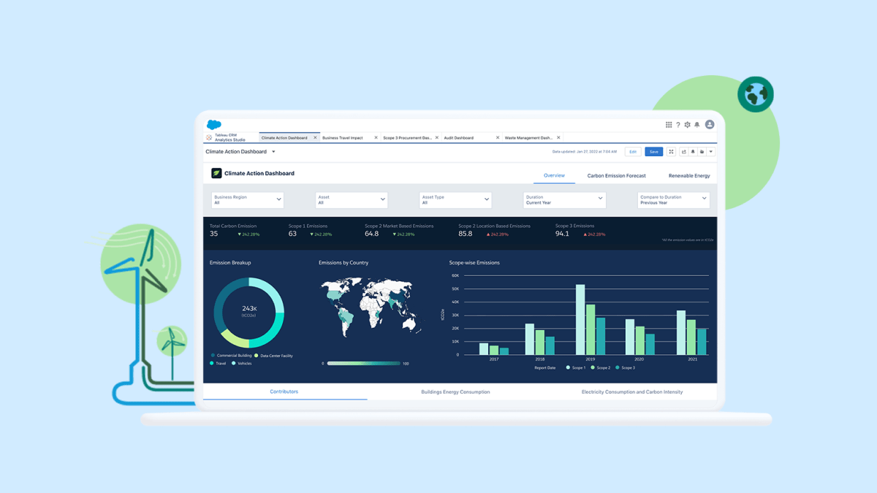Click the Scope 1 Emissions value 63

tap(292, 234)
